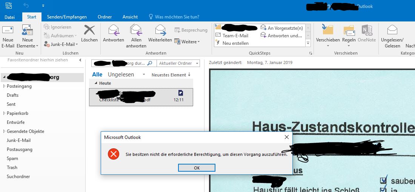Show Ungelesen messages filter
This screenshot has height=192, width=415.
pos(121,75)
